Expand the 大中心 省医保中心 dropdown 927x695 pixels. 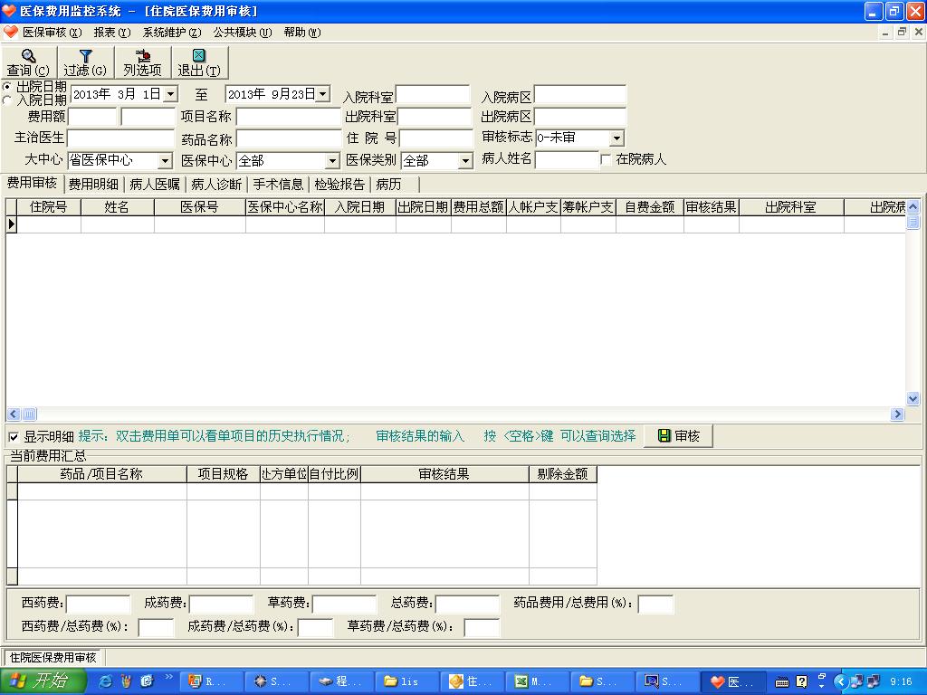coord(165,161)
